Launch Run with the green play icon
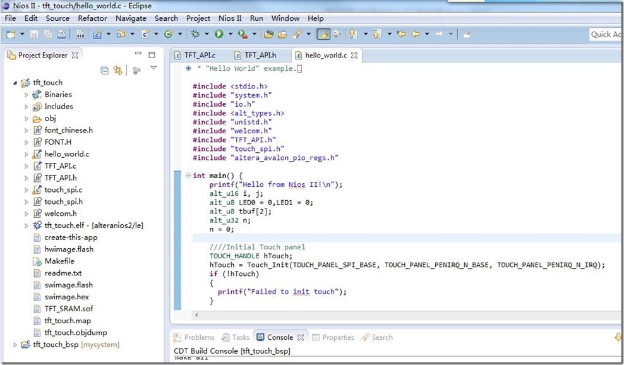The image size is (624, 365). click(219, 34)
